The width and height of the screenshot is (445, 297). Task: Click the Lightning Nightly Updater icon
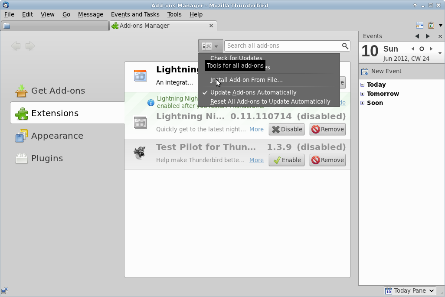tap(140, 123)
